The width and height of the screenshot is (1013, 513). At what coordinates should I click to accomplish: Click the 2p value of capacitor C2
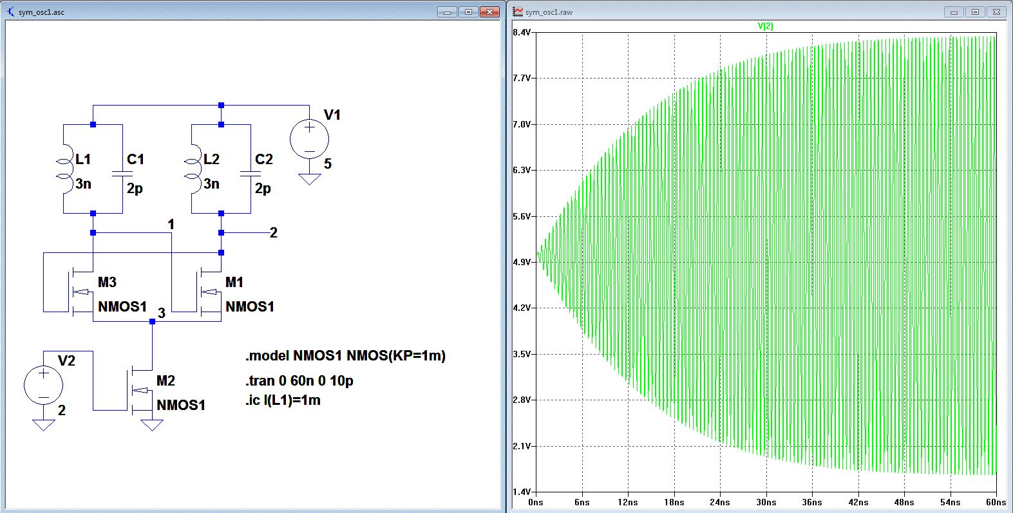click(x=262, y=189)
